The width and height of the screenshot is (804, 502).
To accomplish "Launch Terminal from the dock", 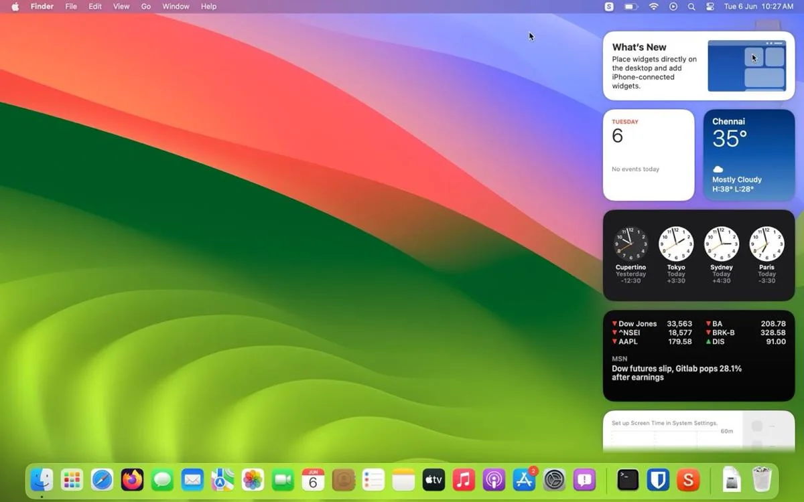I will click(x=628, y=480).
